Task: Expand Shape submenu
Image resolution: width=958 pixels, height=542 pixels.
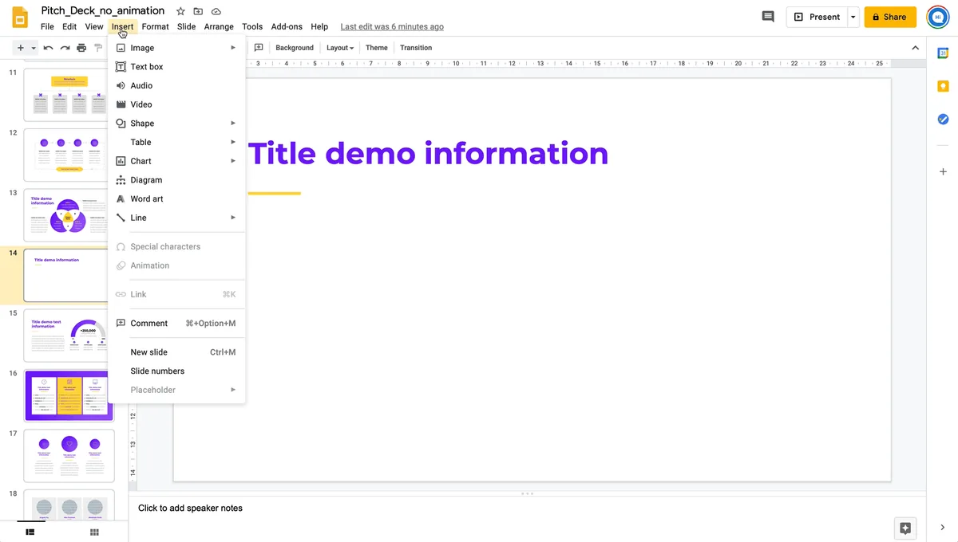Action: click(176, 124)
